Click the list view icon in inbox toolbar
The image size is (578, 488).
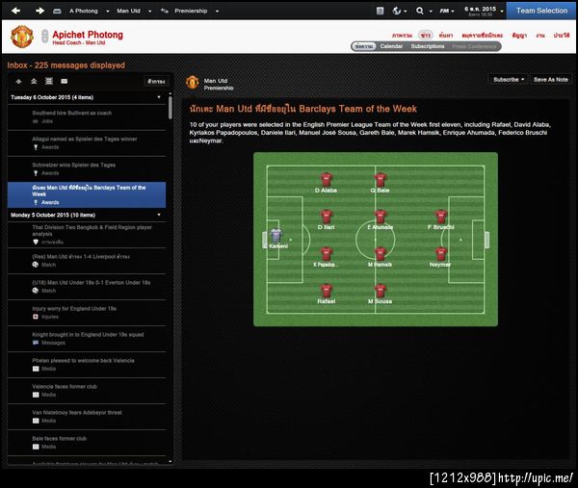(49, 81)
